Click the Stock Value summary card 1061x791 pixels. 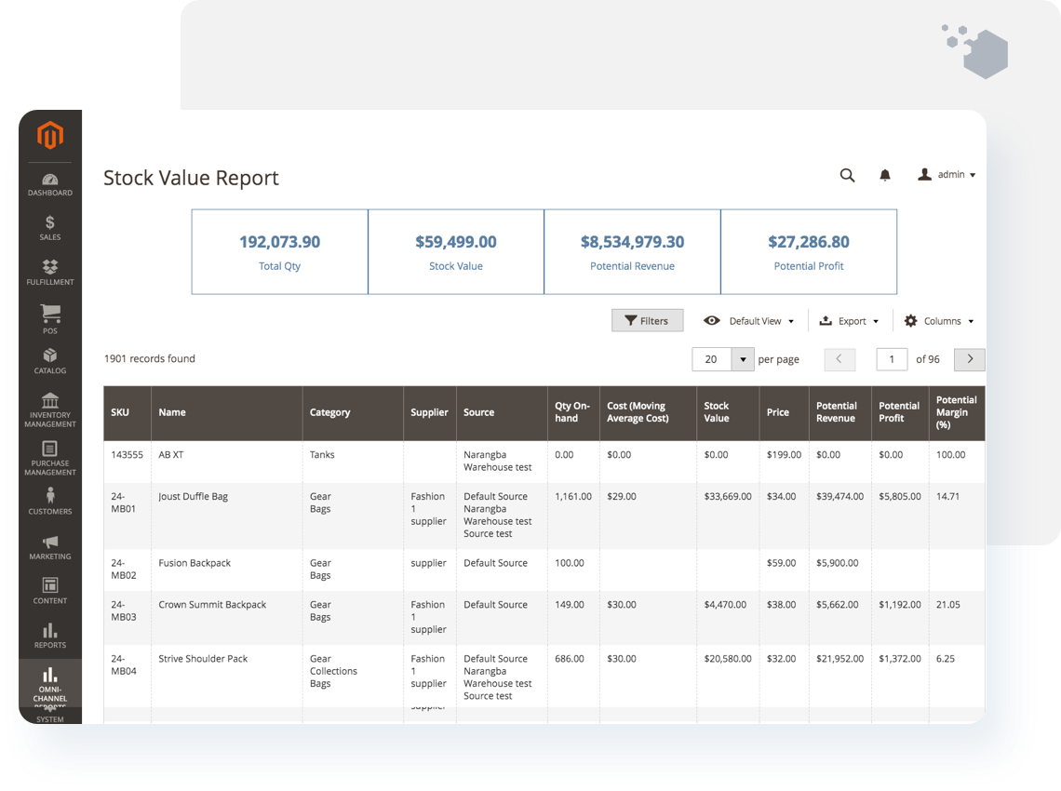[x=456, y=251]
